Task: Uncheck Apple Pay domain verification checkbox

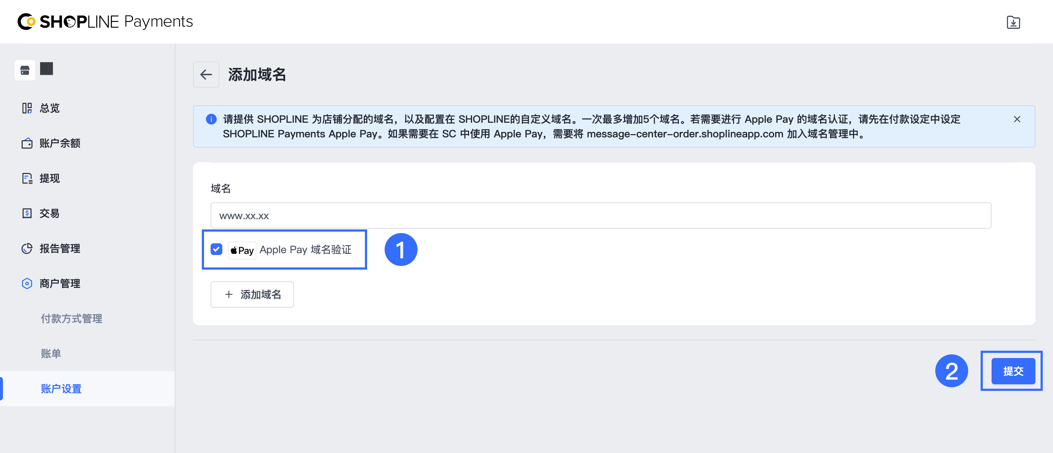Action: click(216, 249)
